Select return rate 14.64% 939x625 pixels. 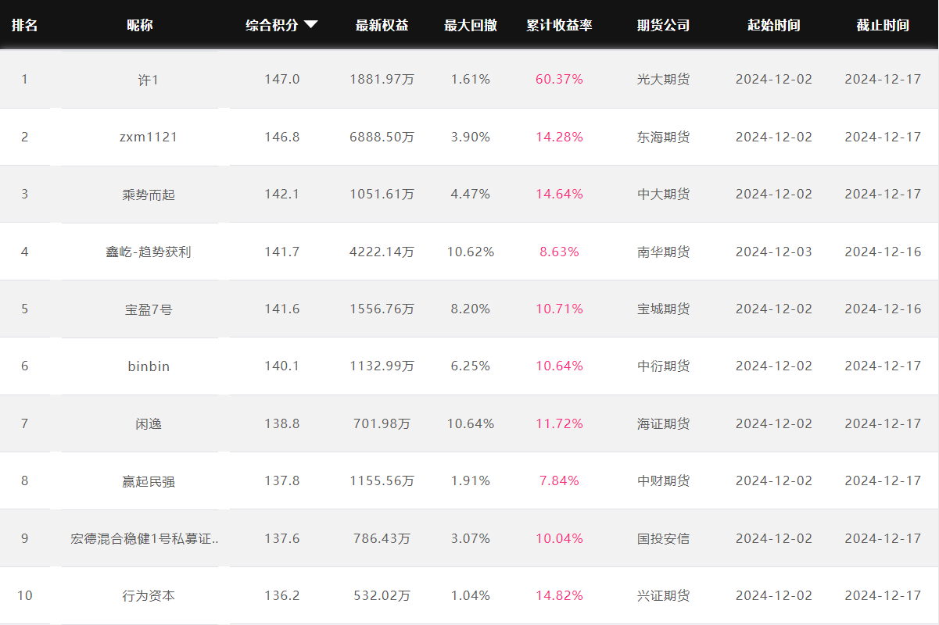559,195
